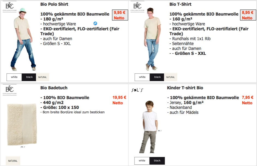Viewport: 257px width, 166px height.
Task: Choose NATURAL swatch under Bio T-Shirt
Action: point(171,77)
